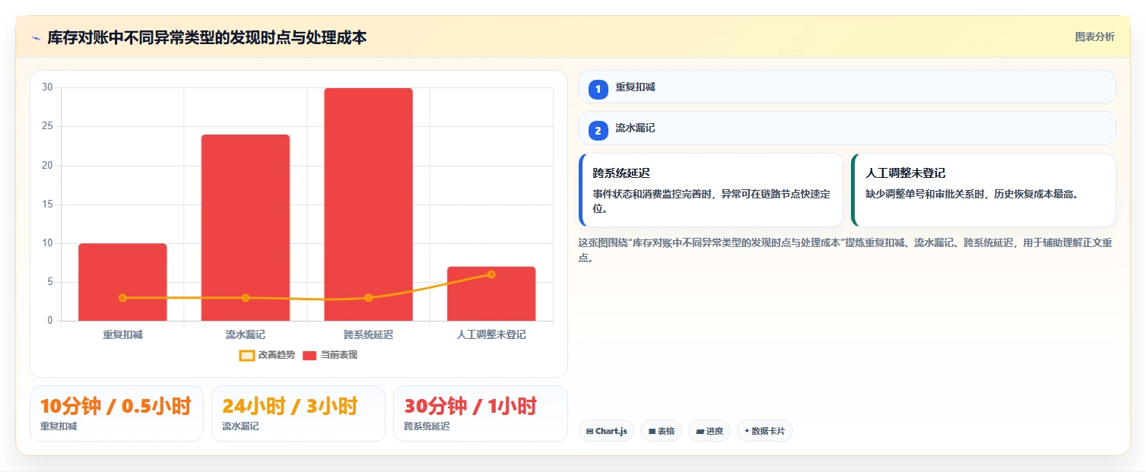Viewport: 1146px width, 472px height.
Task: Click the 24小时 / 3小时 stat card
Action: [298, 413]
